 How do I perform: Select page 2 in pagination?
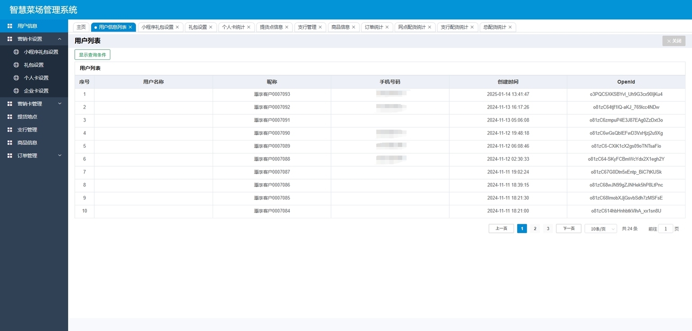tap(535, 229)
